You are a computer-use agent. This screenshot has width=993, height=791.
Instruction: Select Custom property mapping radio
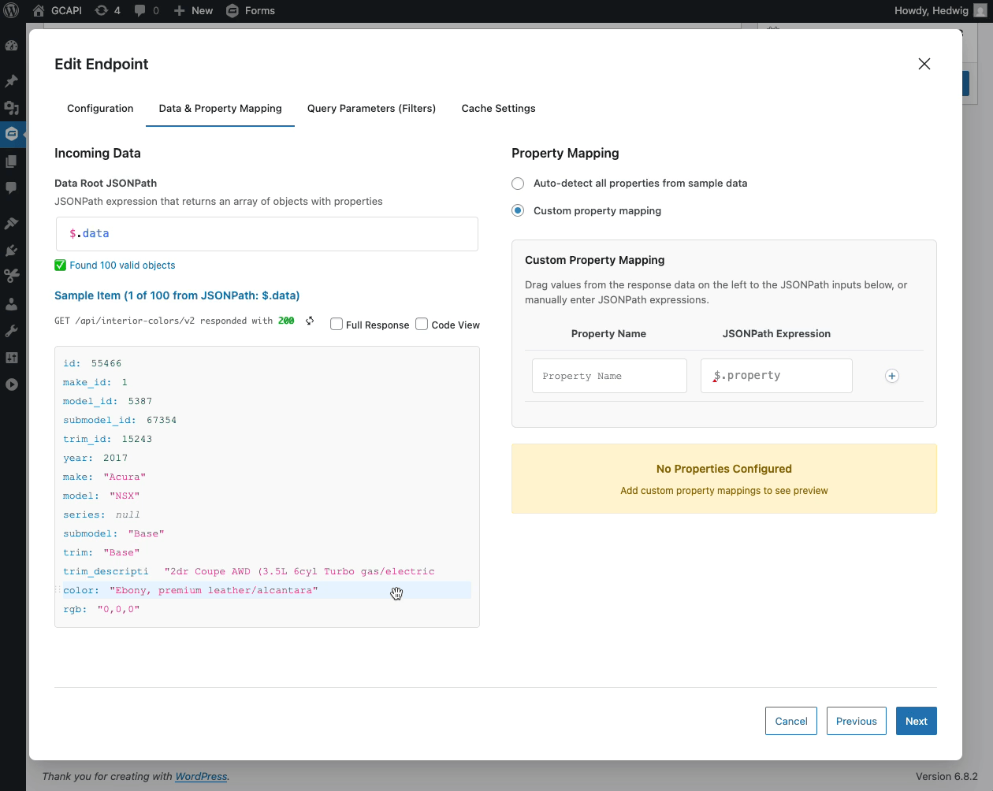coord(518,210)
